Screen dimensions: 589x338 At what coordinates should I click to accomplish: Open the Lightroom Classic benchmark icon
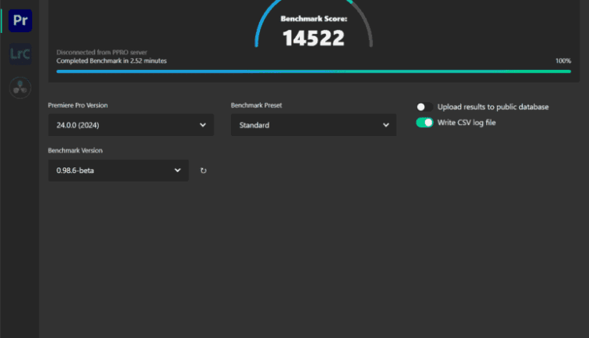[20, 53]
